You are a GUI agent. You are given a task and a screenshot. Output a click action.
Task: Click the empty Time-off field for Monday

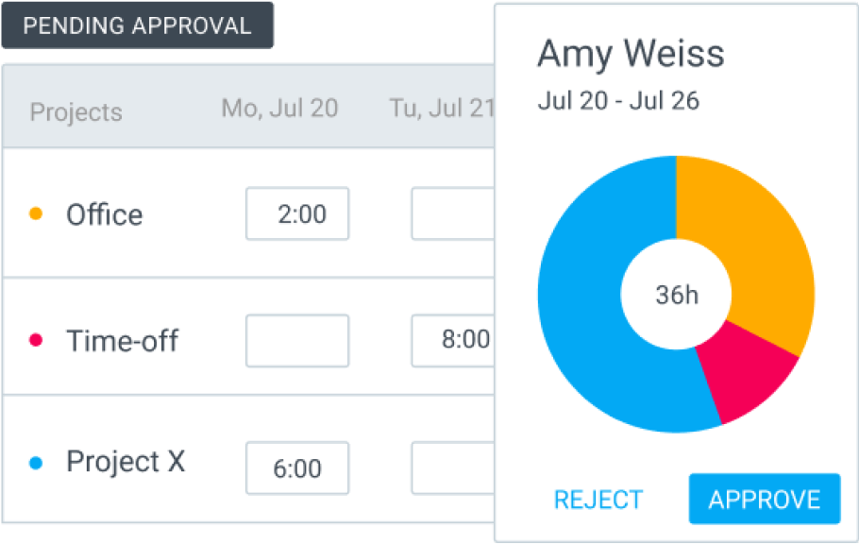coord(296,341)
